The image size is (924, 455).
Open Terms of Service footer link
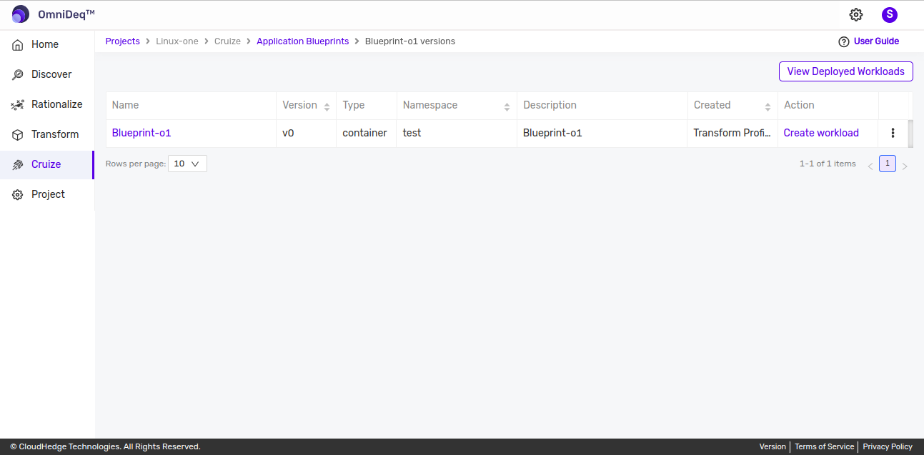click(x=824, y=446)
